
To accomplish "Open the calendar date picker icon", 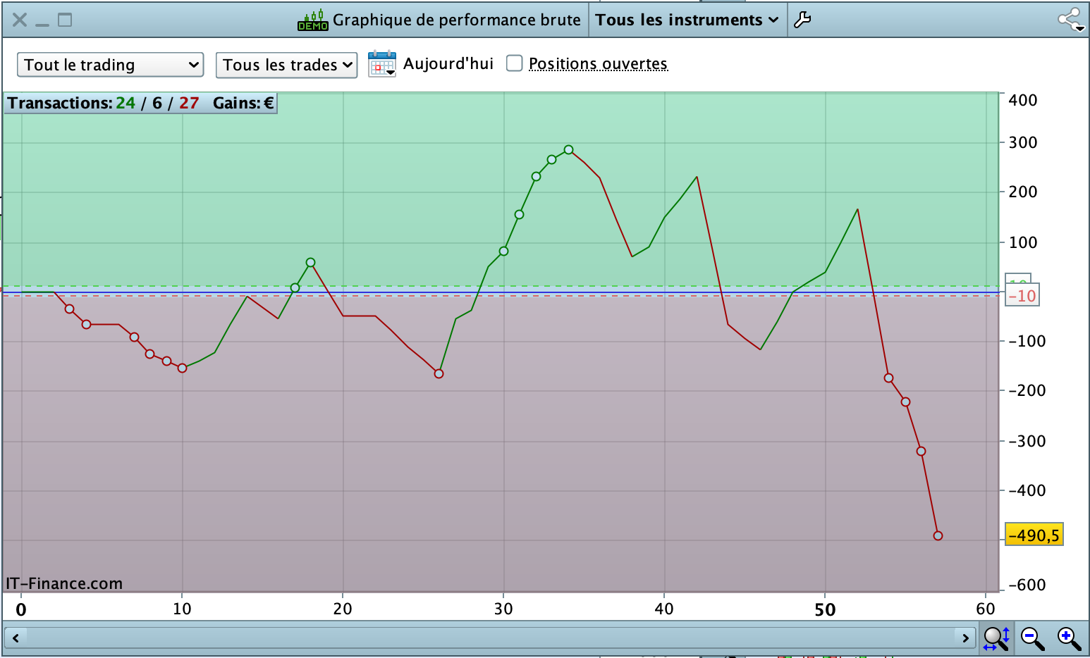I will (x=382, y=64).
